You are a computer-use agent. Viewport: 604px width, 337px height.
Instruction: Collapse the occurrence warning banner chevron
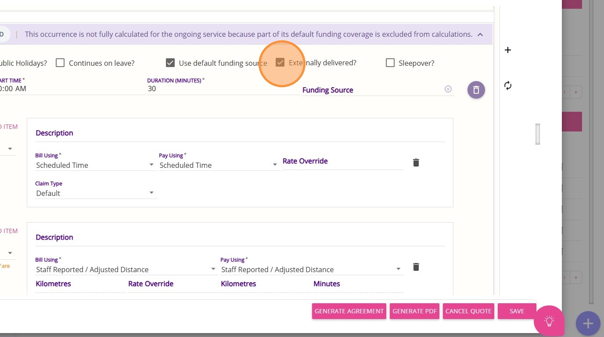(x=480, y=35)
